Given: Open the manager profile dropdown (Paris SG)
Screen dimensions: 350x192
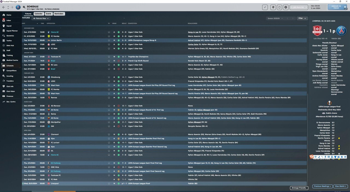Looking at the screenshot, I should 299,7.
